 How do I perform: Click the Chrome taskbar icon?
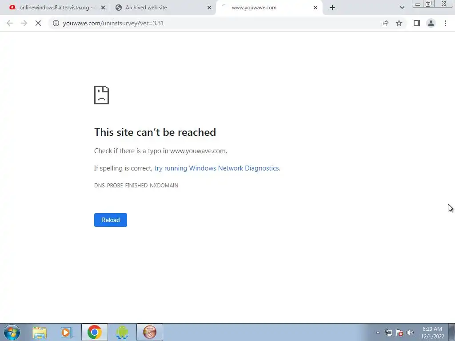point(94,332)
